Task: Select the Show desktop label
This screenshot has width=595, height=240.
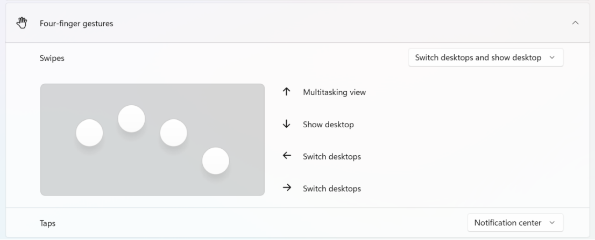Action: 328,125
